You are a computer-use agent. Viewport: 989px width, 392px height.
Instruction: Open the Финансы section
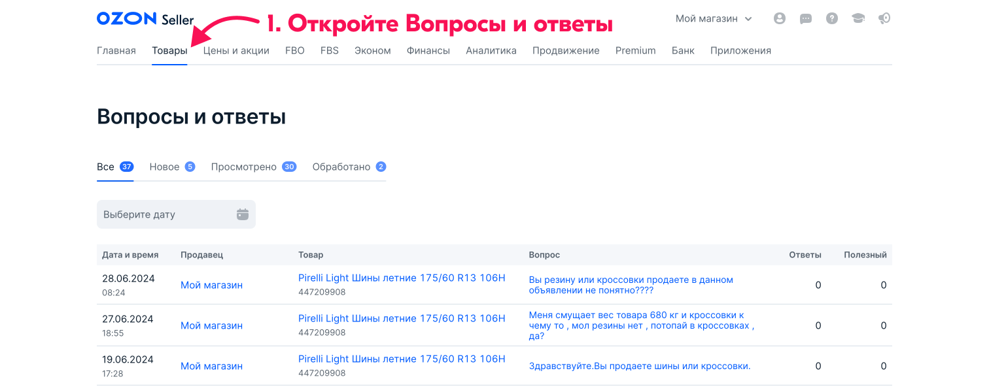pos(428,50)
